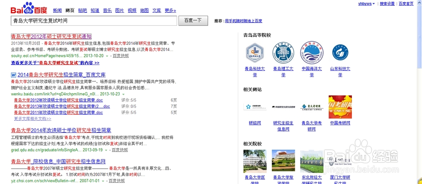Open 青岛大学2014年攻读硕士学位研究生招生简章 result
The image size is (422, 184).
point(61,130)
